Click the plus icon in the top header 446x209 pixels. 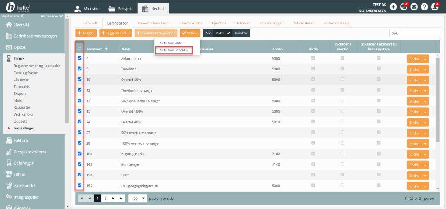click(393, 7)
